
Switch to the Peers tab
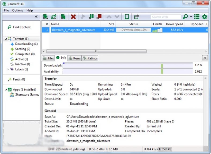point(75,58)
